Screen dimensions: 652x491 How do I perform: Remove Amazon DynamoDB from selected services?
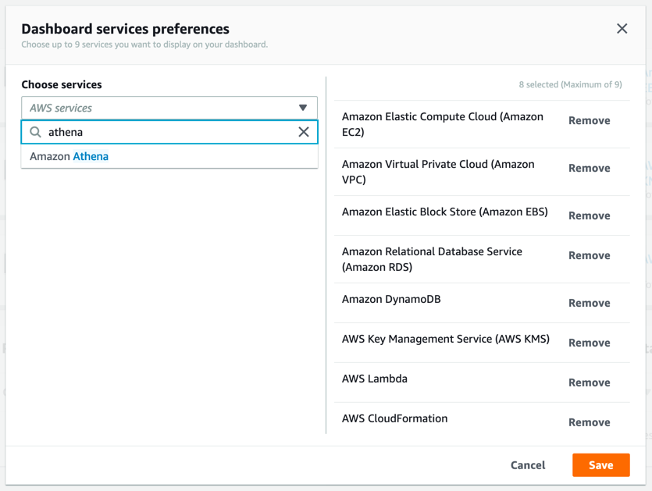tap(590, 303)
